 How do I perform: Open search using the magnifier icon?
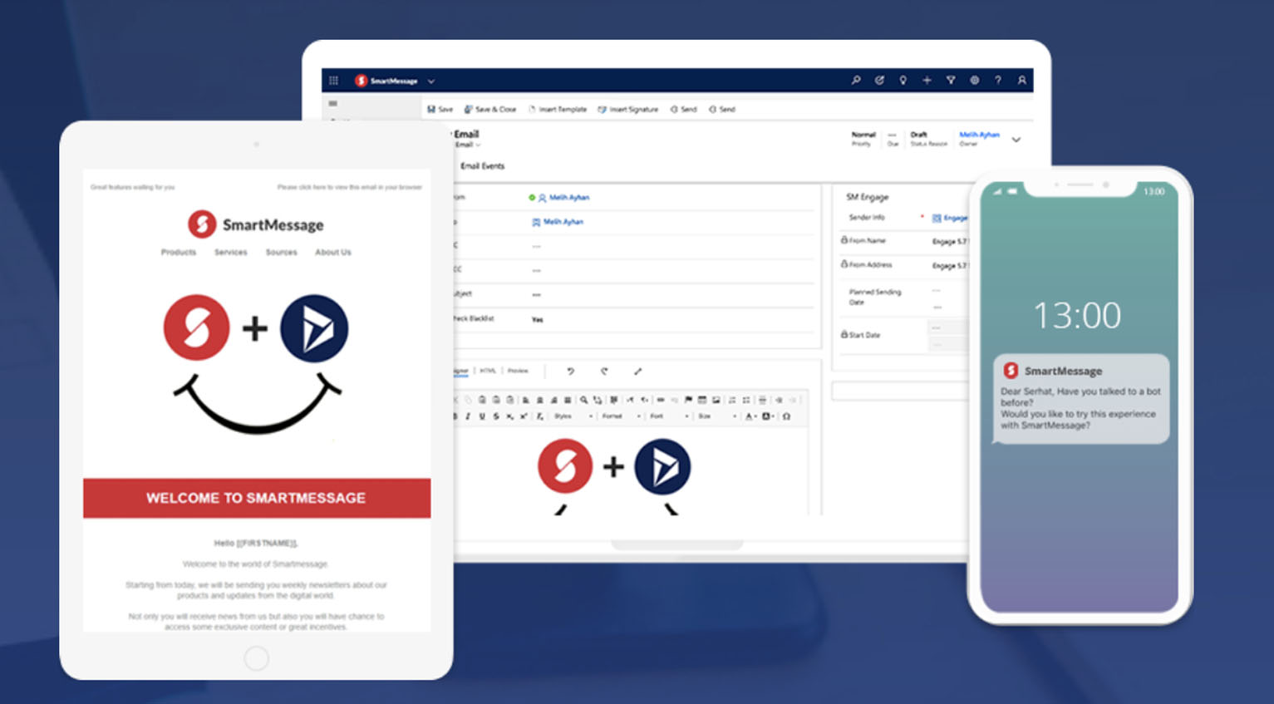click(x=855, y=81)
